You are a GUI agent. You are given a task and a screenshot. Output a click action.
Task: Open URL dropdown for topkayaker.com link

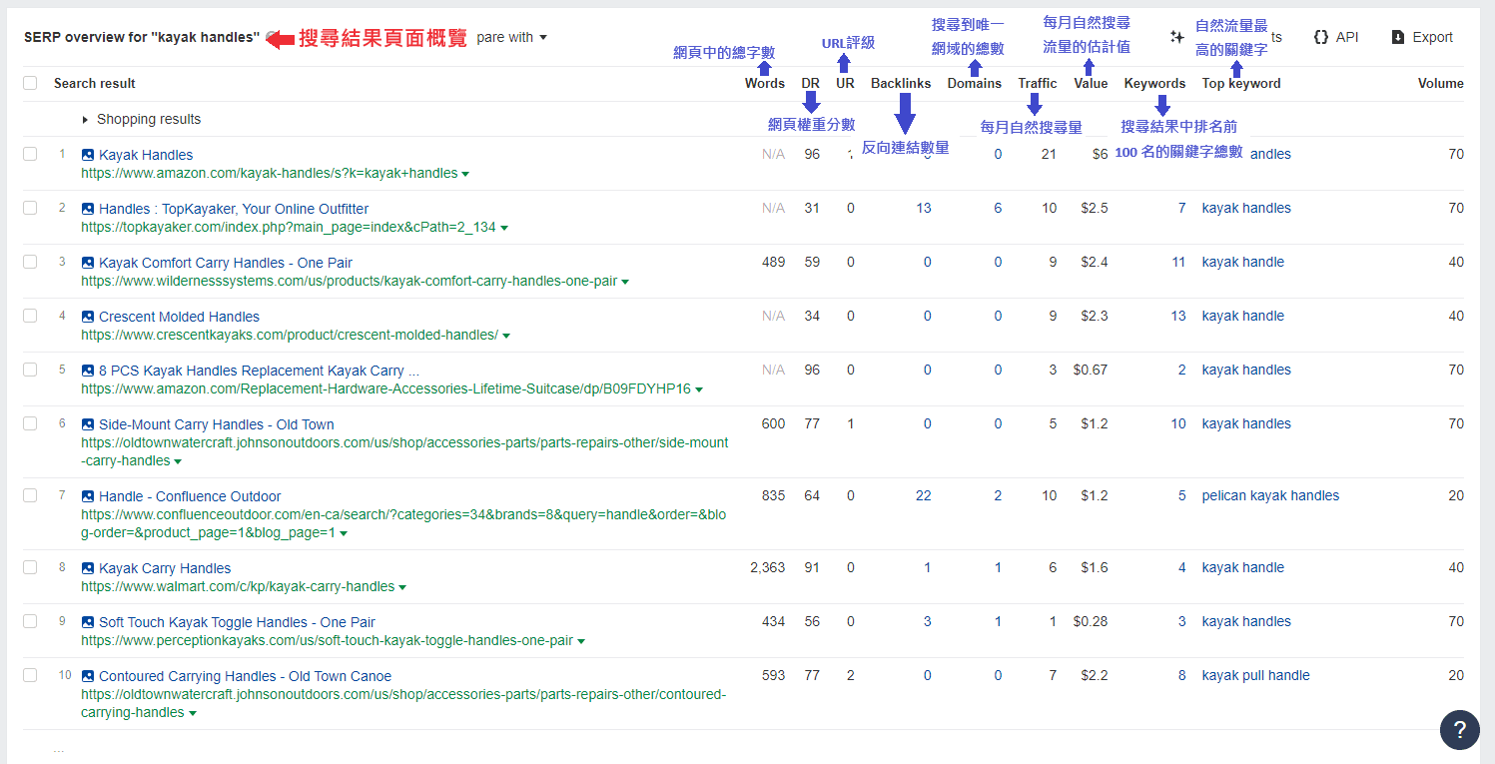504,228
